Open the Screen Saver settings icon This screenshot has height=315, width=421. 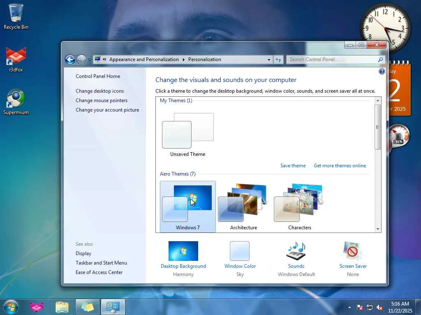(x=352, y=251)
